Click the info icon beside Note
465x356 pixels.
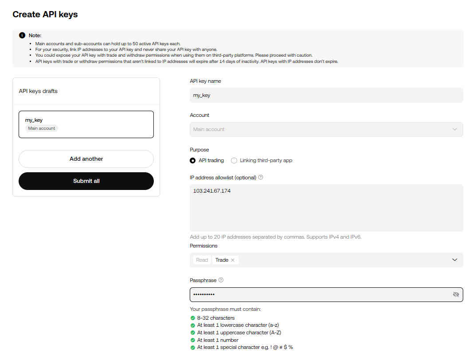point(22,35)
